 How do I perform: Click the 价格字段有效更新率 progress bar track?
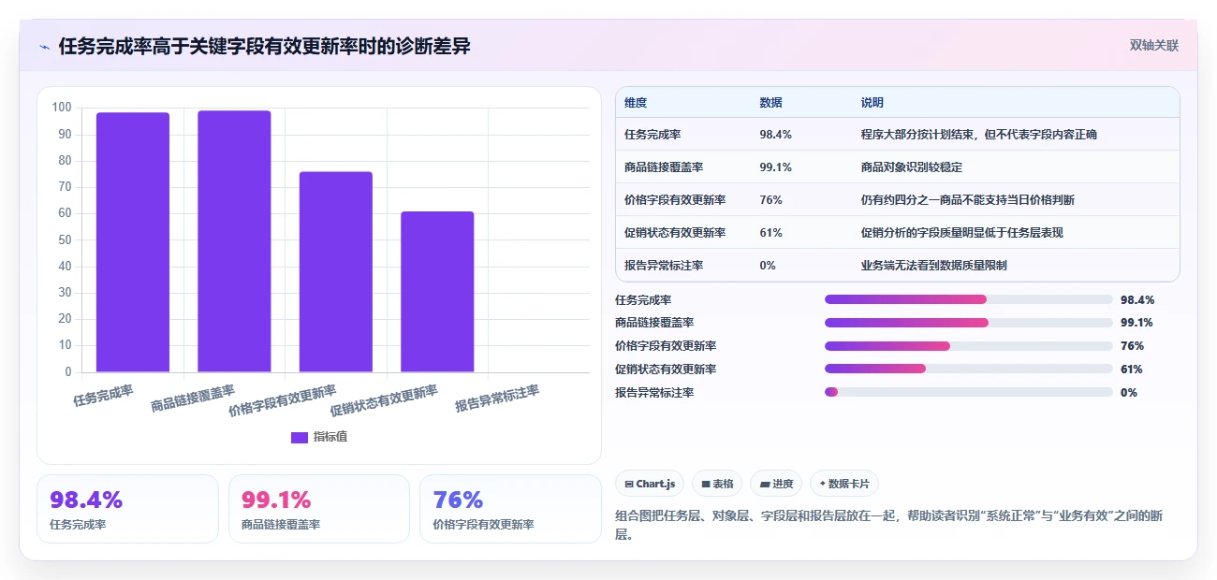coord(969,346)
